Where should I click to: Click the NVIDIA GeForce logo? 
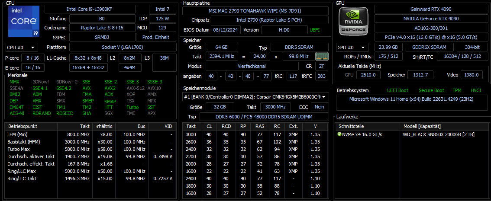click(353, 21)
